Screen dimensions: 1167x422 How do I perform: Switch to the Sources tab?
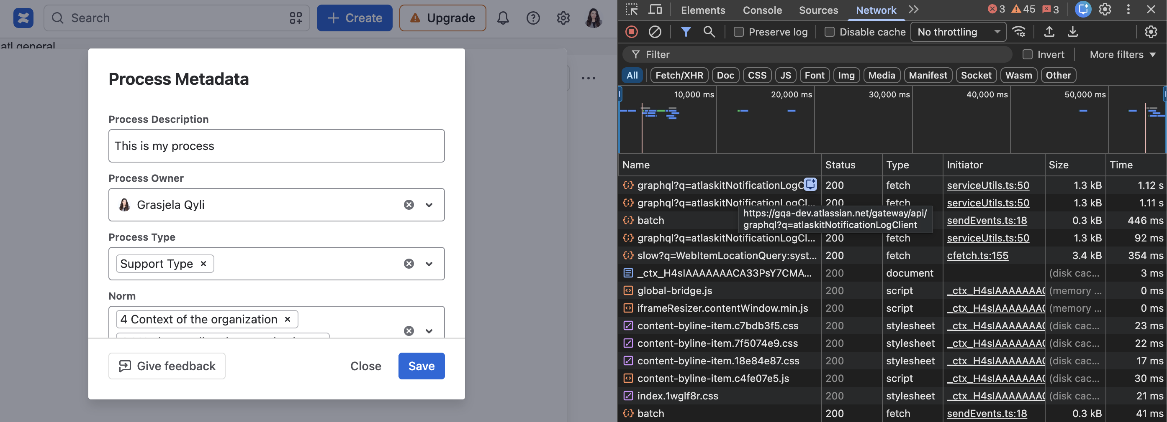pyautogui.click(x=818, y=10)
